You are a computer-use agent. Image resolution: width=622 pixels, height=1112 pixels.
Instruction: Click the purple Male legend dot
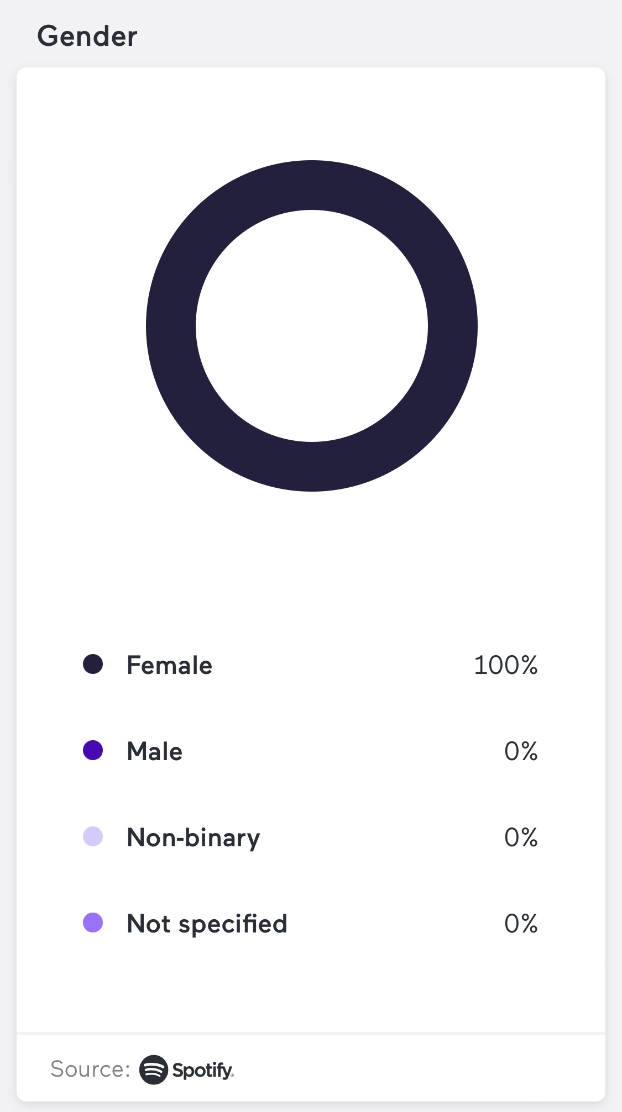[x=93, y=751]
